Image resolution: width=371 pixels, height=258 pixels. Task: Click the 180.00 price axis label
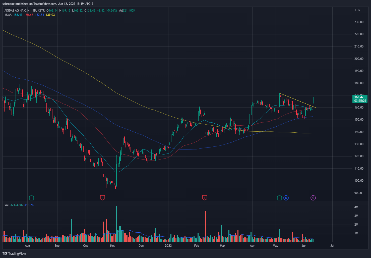tap(359, 83)
